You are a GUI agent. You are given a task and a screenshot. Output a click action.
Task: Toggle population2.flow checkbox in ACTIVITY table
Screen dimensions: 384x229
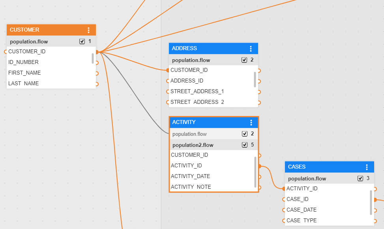tap(245, 145)
